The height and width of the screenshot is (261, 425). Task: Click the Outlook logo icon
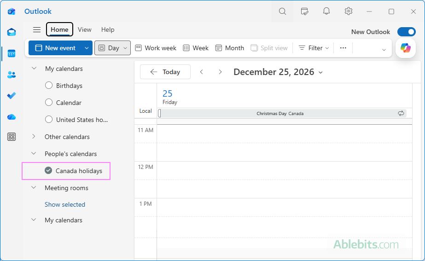coord(12,12)
